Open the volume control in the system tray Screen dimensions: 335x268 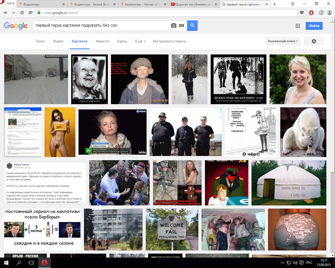[295, 263]
